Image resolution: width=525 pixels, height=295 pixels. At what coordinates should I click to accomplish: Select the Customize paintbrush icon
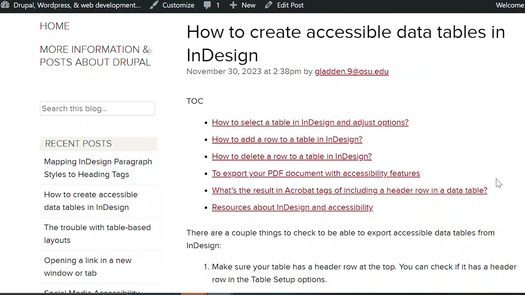(154, 5)
